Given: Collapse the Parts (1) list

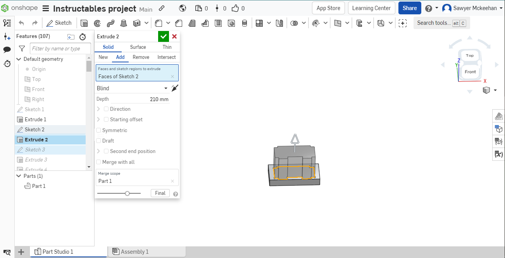Looking at the screenshot, I should 19,176.
